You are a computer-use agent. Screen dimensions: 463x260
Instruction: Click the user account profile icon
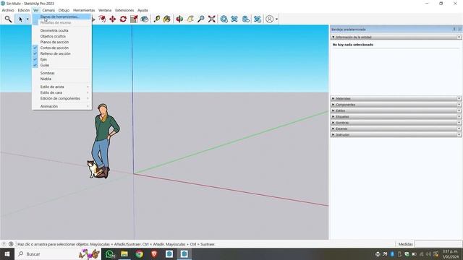(269, 19)
